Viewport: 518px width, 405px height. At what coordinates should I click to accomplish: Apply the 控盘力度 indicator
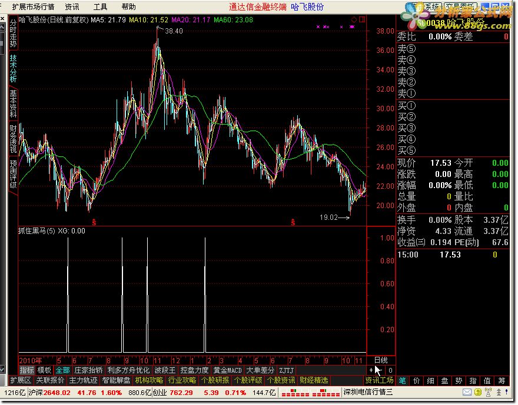(195, 370)
